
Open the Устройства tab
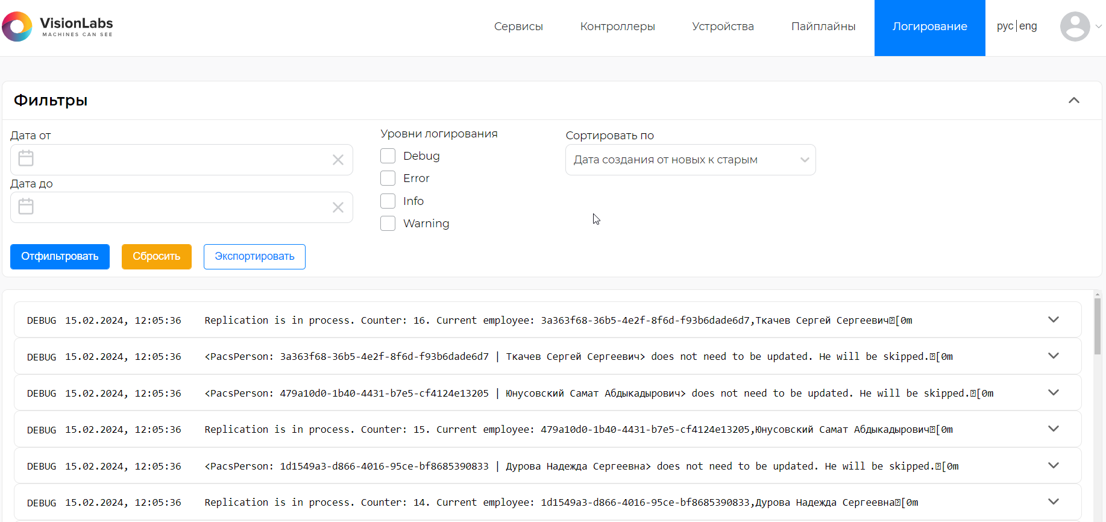click(x=723, y=27)
